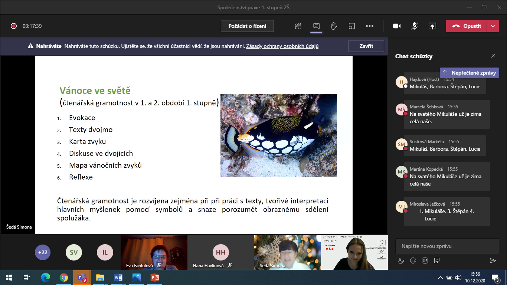507x285 pixels.
Task: Expand the dropdown arrow beside Opustit
Action: [493, 26]
